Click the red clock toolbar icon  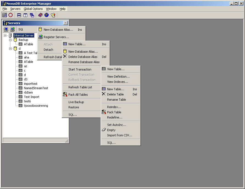(11, 15)
